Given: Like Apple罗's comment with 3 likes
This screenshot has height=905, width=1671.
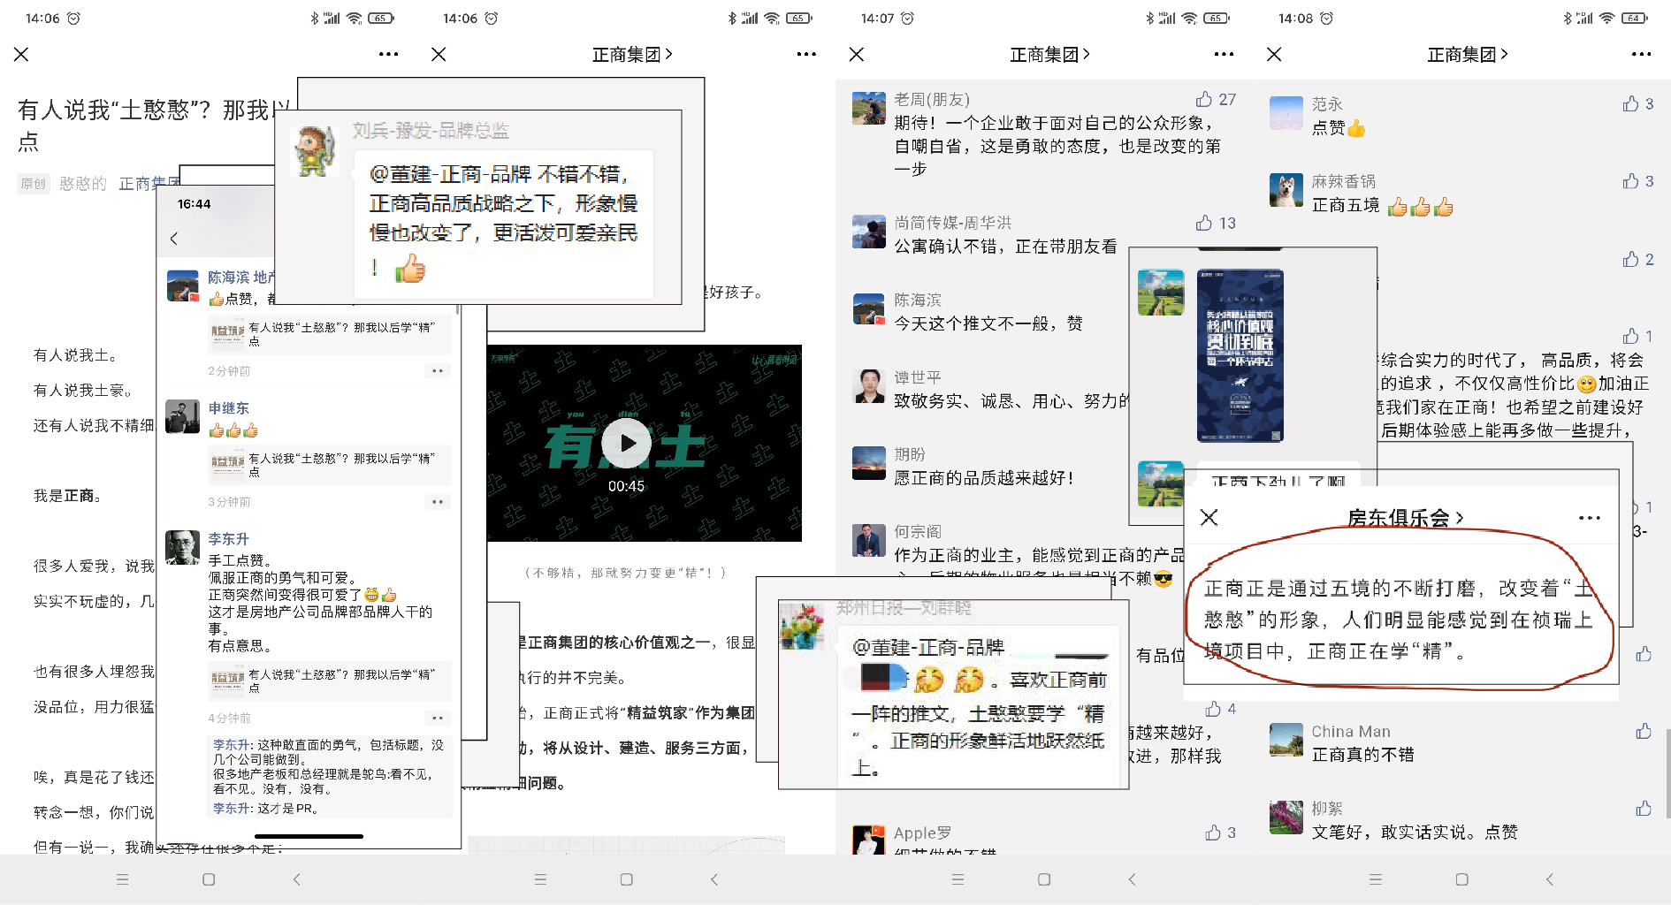Looking at the screenshot, I should [1213, 833].
